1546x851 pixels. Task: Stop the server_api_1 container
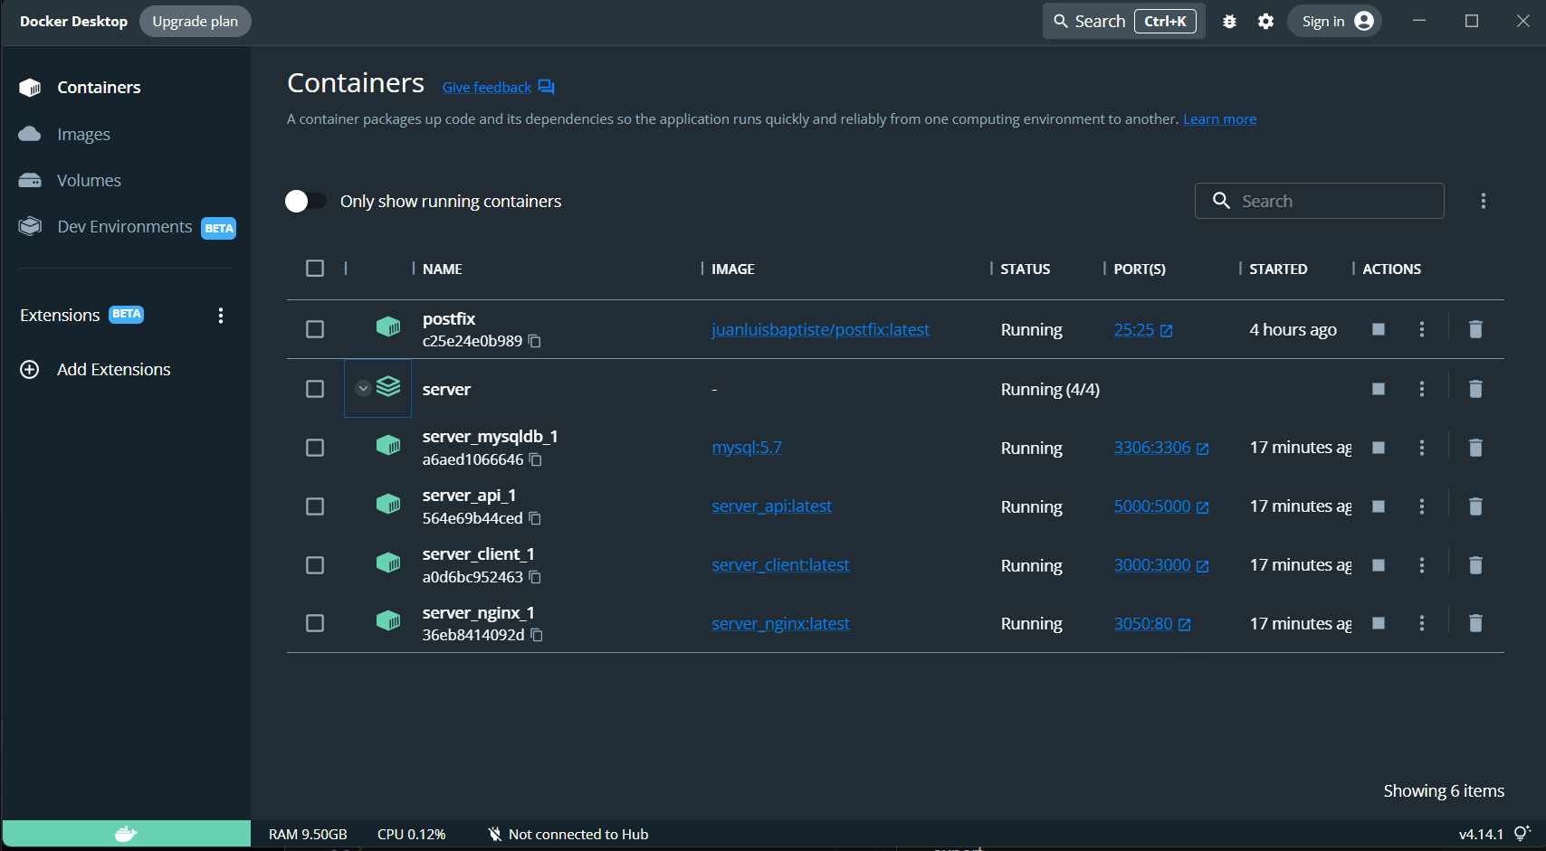click(1379, 506)
